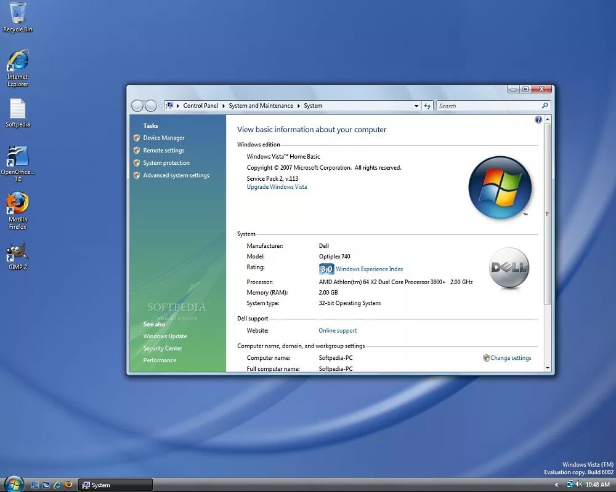Click Upgrade Windows Vista link
The width and height of the screenshot is (616, 492).
277,187
